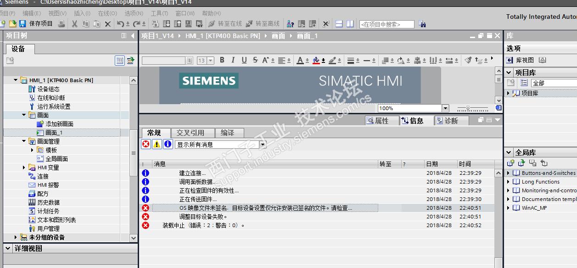This screenshot has width=577, height=268.
Task: Click Go online (转至在线)
Action: tap(225, 24)
